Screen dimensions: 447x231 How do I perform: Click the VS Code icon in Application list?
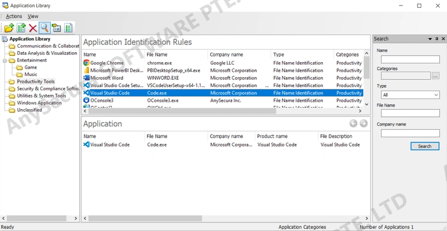point(87,144)
